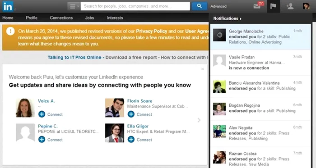This screenshot has width=316, height=168.
Task: Click the blue magnifier search button
Action: [x=200, y=6]
